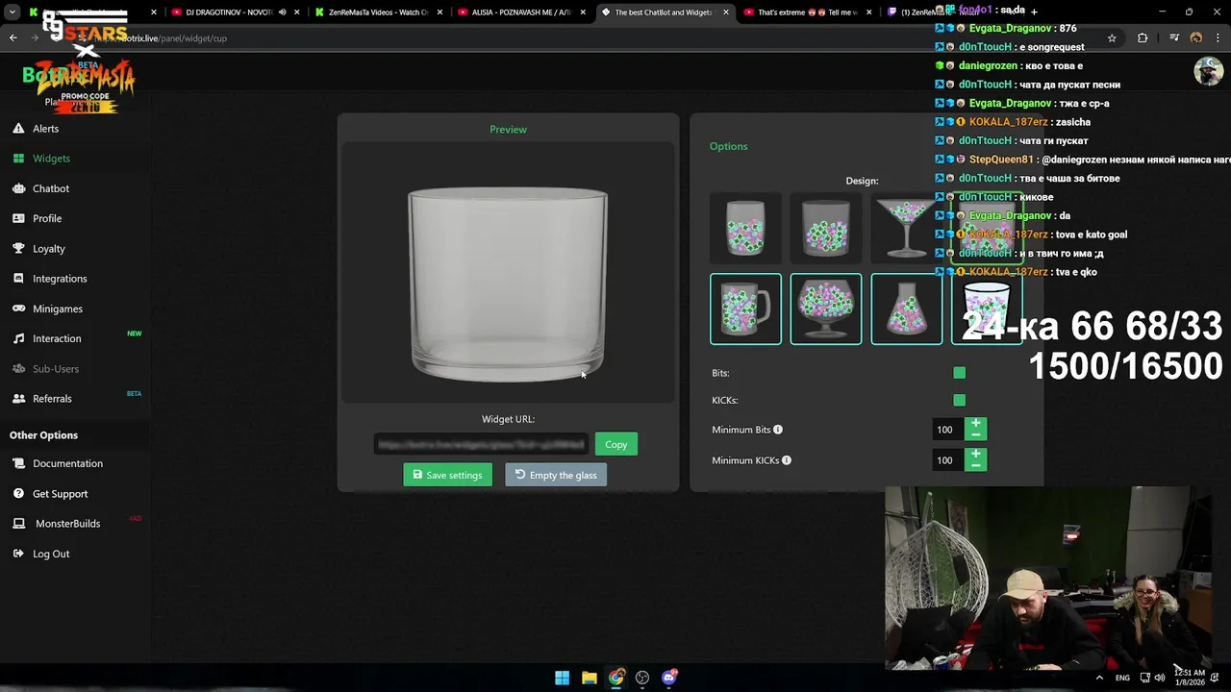Screen dimensions: 1231x692
Task: Open the tab search dropdown arrow
Action: click(x=13, y=12)
